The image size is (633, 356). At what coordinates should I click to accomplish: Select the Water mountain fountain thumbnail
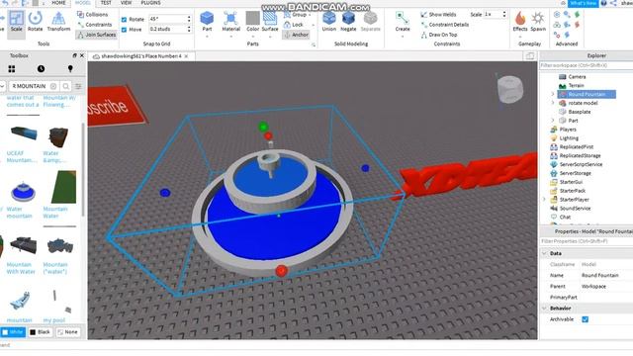coord(23,192)
